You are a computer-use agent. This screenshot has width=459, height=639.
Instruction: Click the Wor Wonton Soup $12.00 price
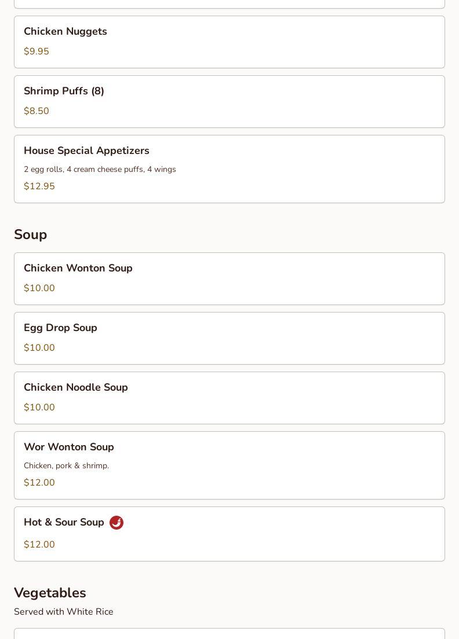click(x=39, y=483)
